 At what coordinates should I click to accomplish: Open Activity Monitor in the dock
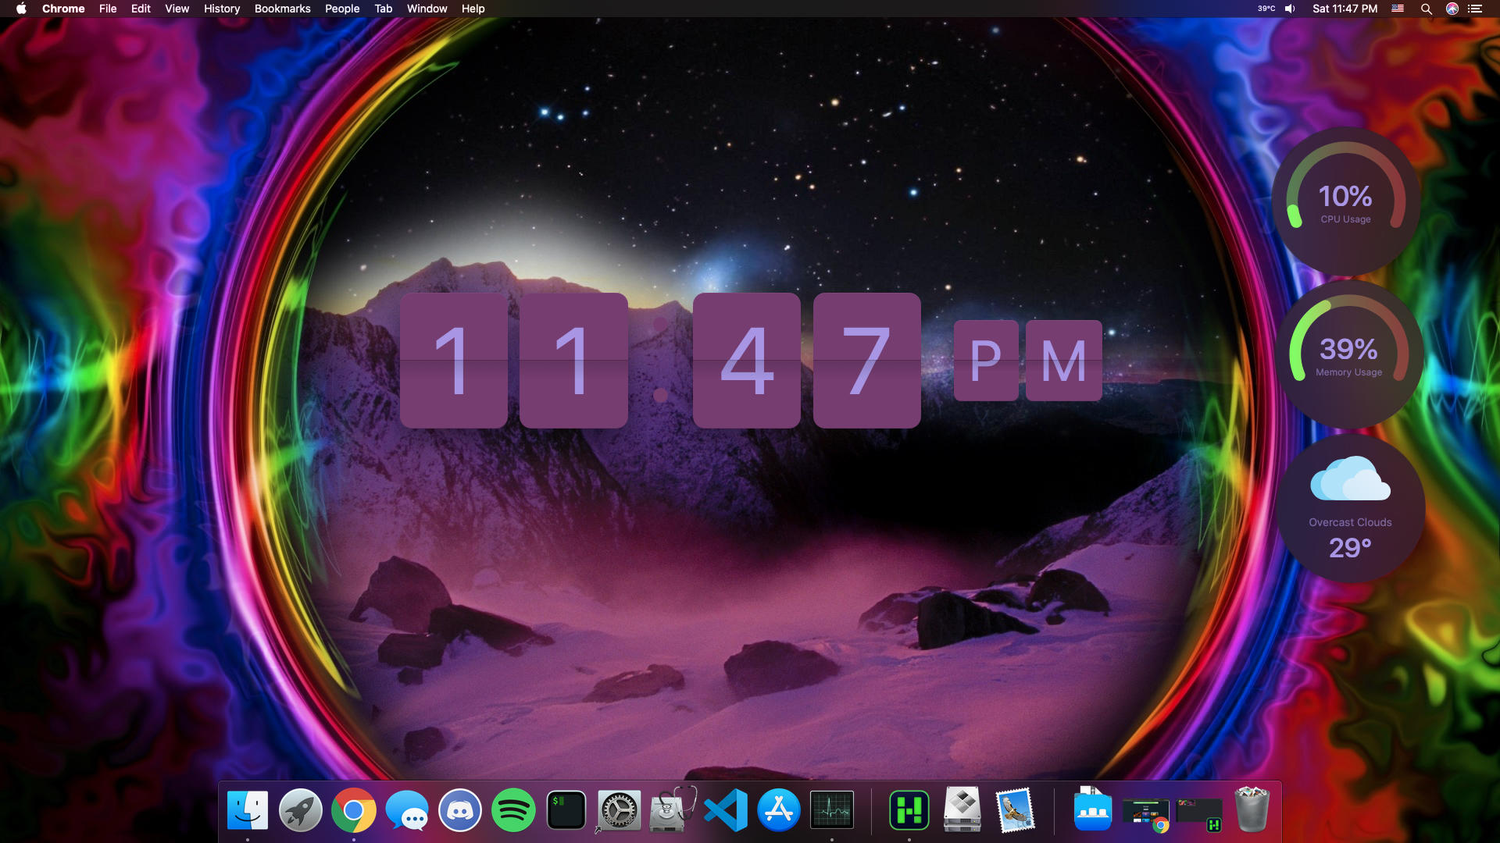pos(832,810)
